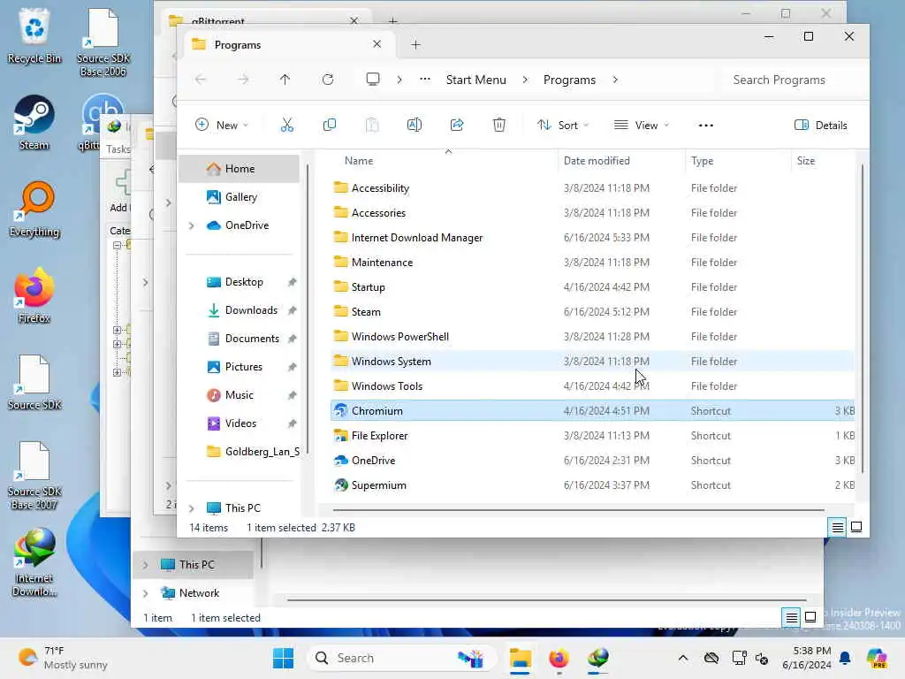Select the Chromium shortcut
The image size is (905, 679).
pos(592,411)
